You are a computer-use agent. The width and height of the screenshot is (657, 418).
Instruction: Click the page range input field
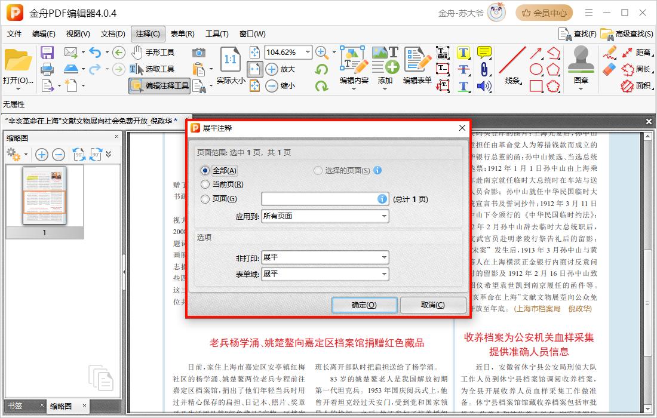click(x=319, y=199)
